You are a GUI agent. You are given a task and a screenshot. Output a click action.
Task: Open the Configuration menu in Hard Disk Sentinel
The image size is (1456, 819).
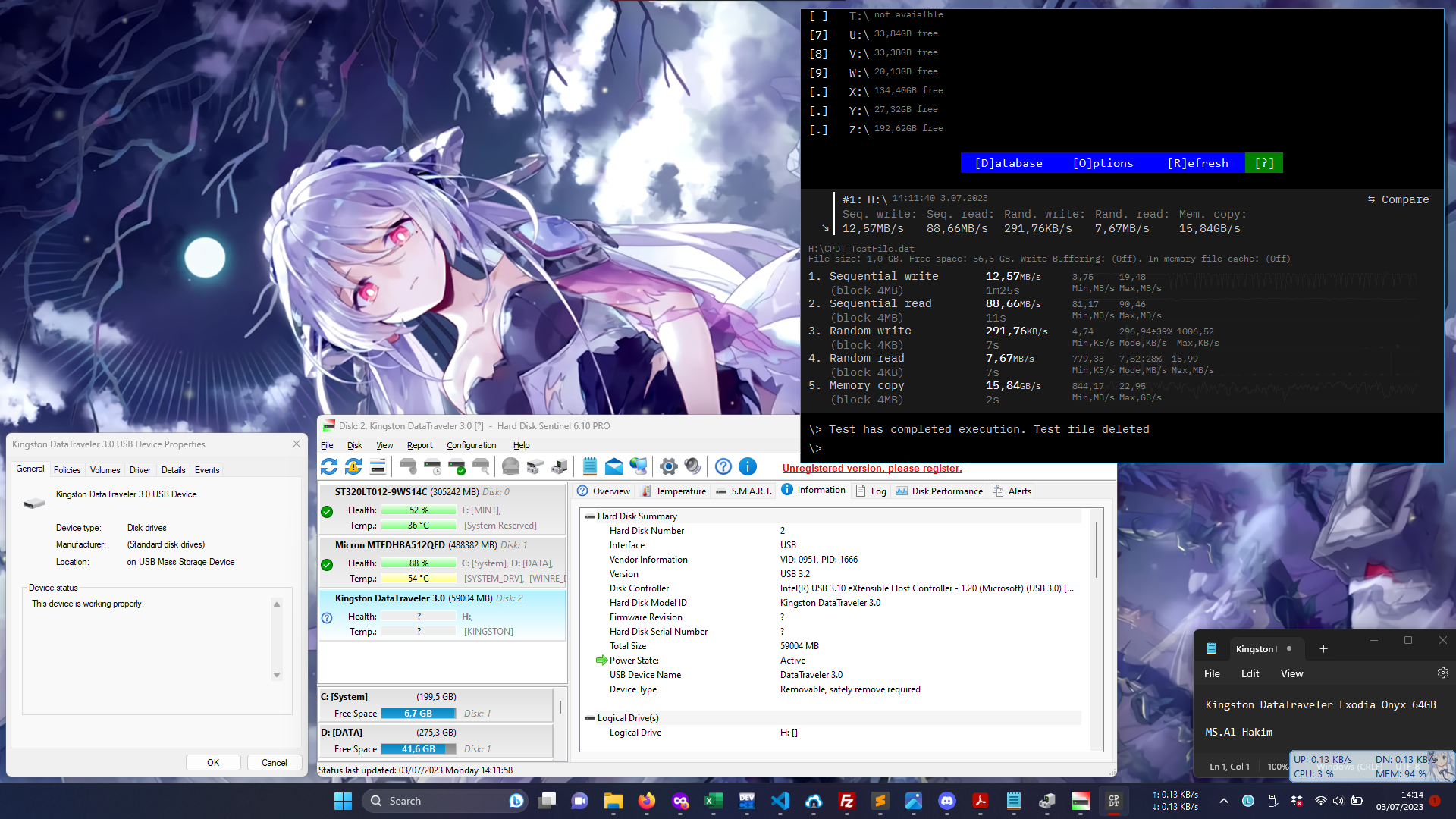pos(472,445)
